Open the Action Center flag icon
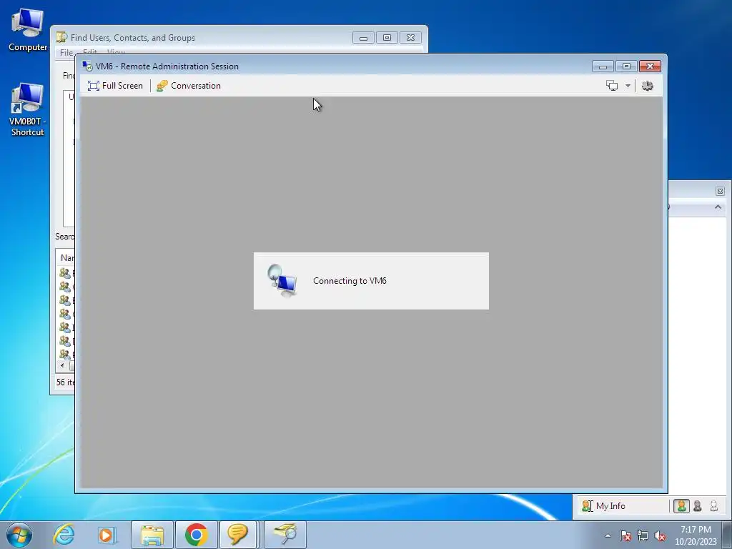The width and height of the screenshot is (732, 549). click(x=625, y=535)
